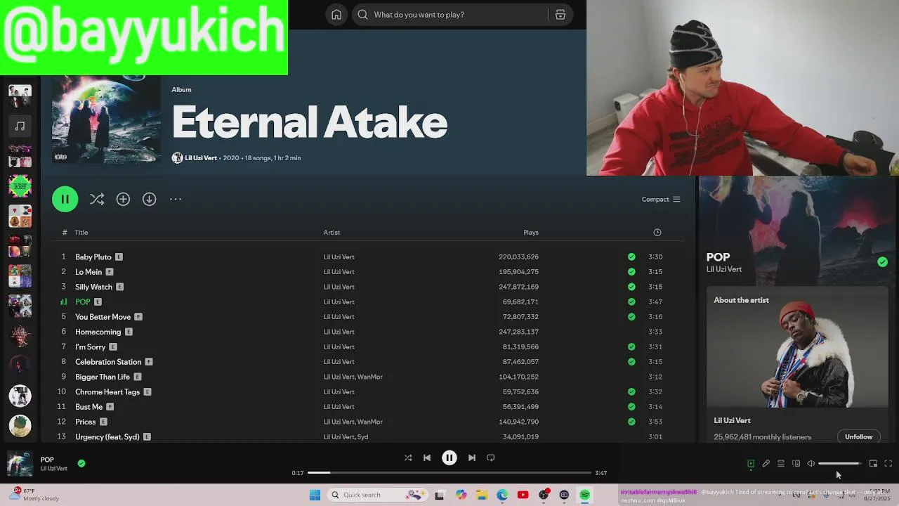The image size is (899, 506).
Task: Open the Browse icon in search bar
Action: [x=560, y=15]
